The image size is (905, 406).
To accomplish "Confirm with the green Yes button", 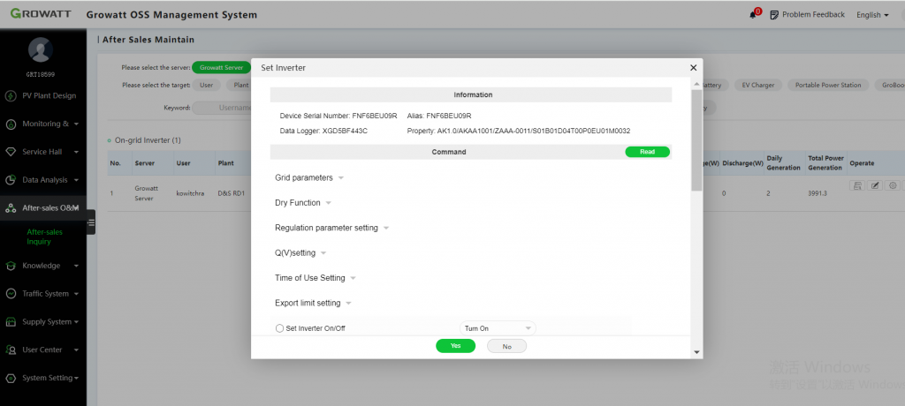I will tap(455, 346).
